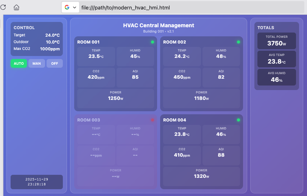Image resolution: width=307 pixels, height=196 pixels.
Task: Select the Room 004 POWER tile
Action: pyautogui.click(x=201, y=176)
